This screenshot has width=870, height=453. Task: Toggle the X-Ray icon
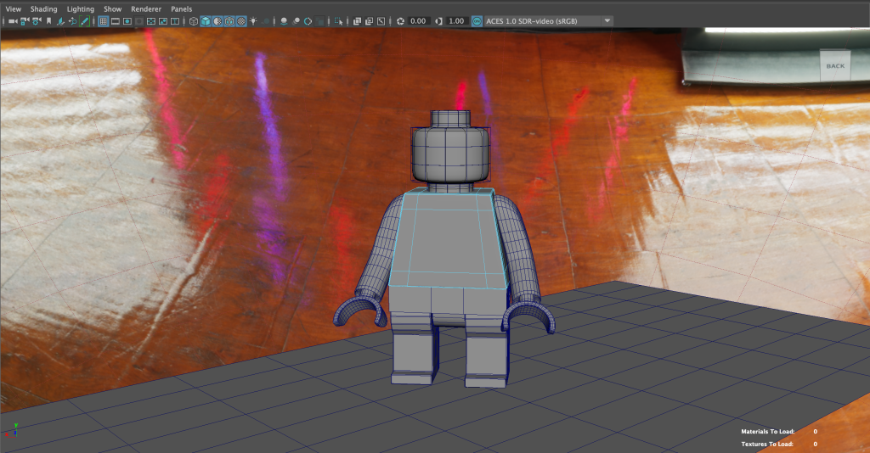(x=357, y=21)
